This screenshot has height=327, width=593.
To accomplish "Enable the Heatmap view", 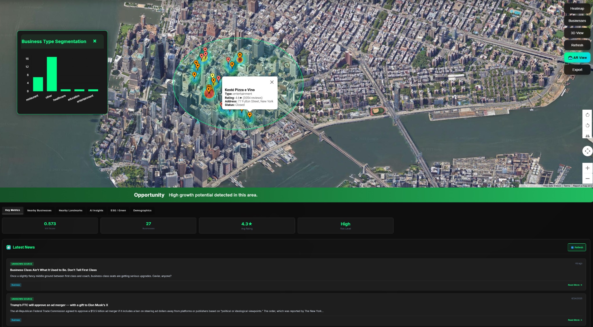I will coord(577,8).
